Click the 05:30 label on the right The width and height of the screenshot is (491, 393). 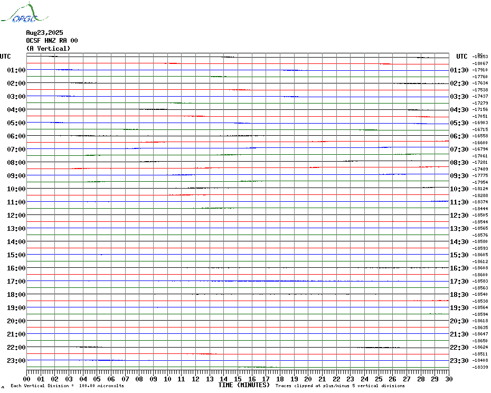tap(459, 123)
